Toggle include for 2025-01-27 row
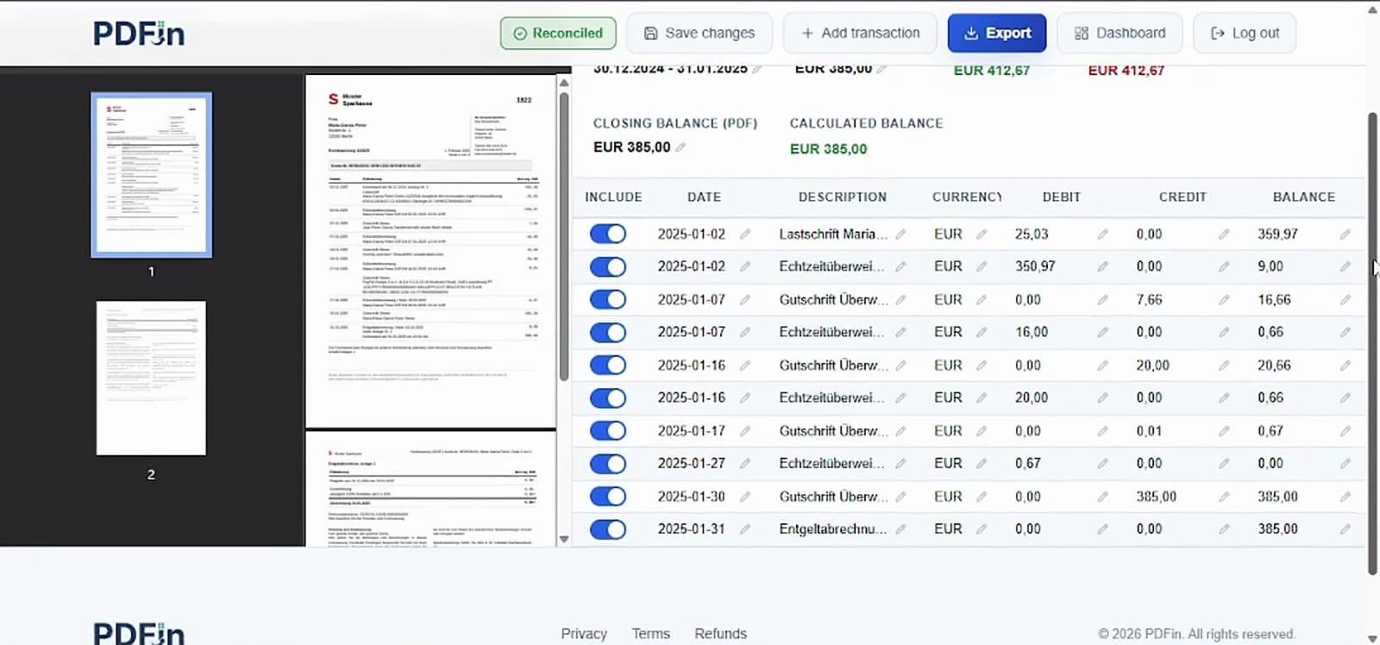 point(608,463)
